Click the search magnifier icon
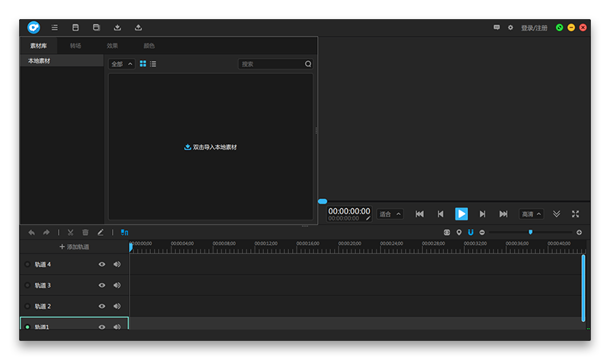Viewport: 610px width, 360px height. (x=308, y=64)
